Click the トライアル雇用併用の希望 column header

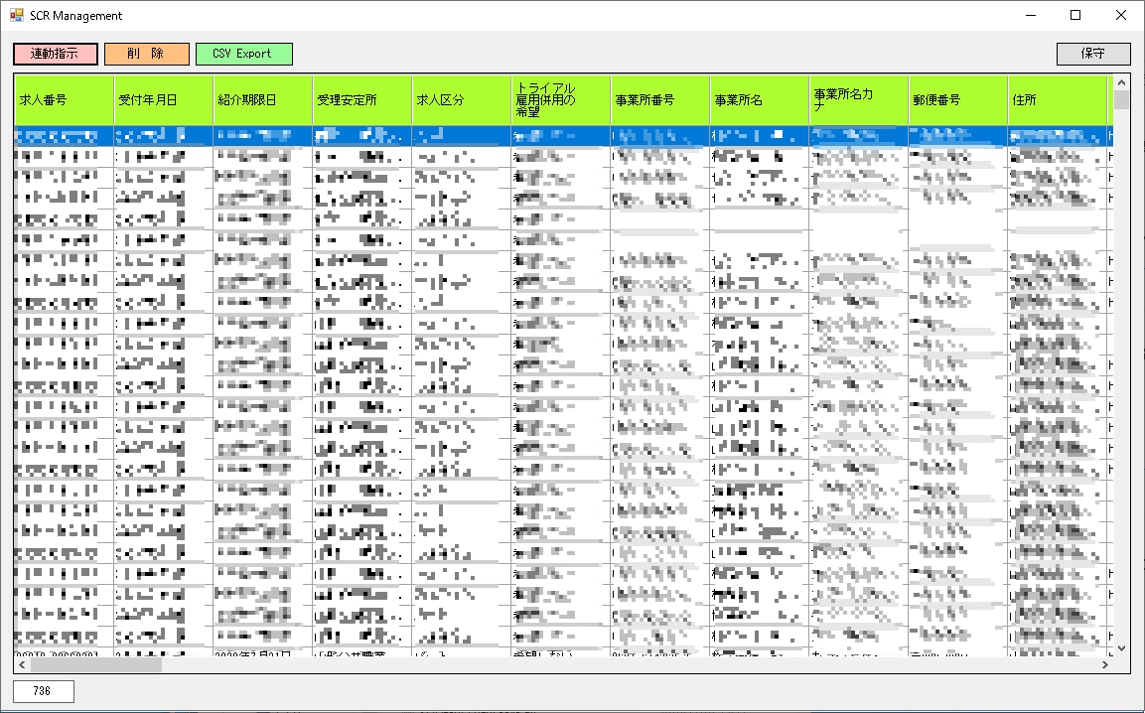[561, 100]
